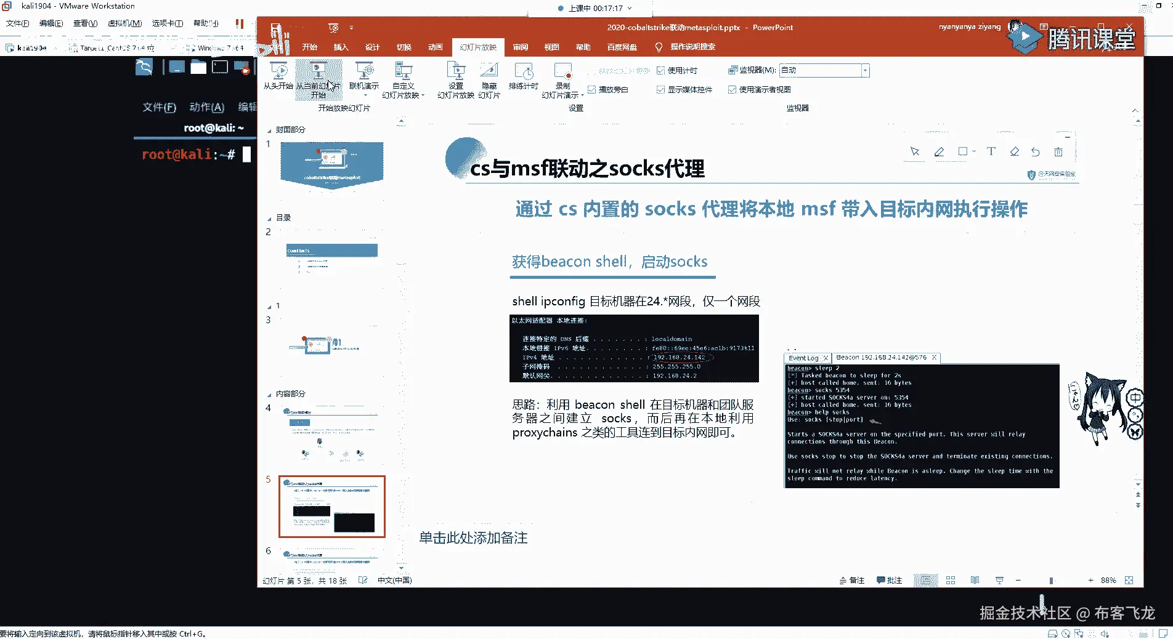Open the 开始 ribbon tab
This screenshot has height=639, width=1173.
pos(309,47)
